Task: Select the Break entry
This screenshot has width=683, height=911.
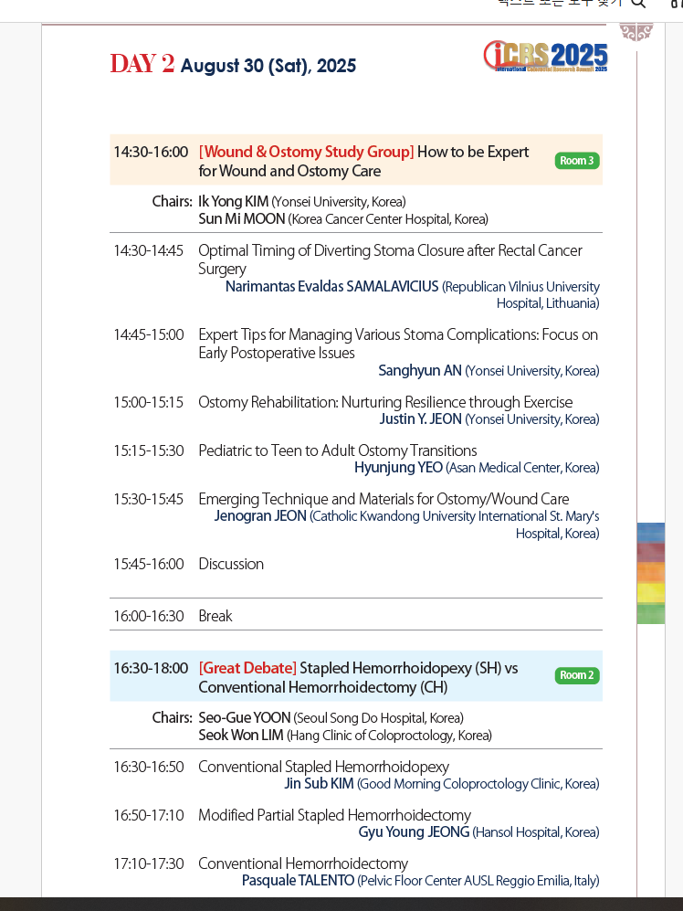Action: coord(215,616)
